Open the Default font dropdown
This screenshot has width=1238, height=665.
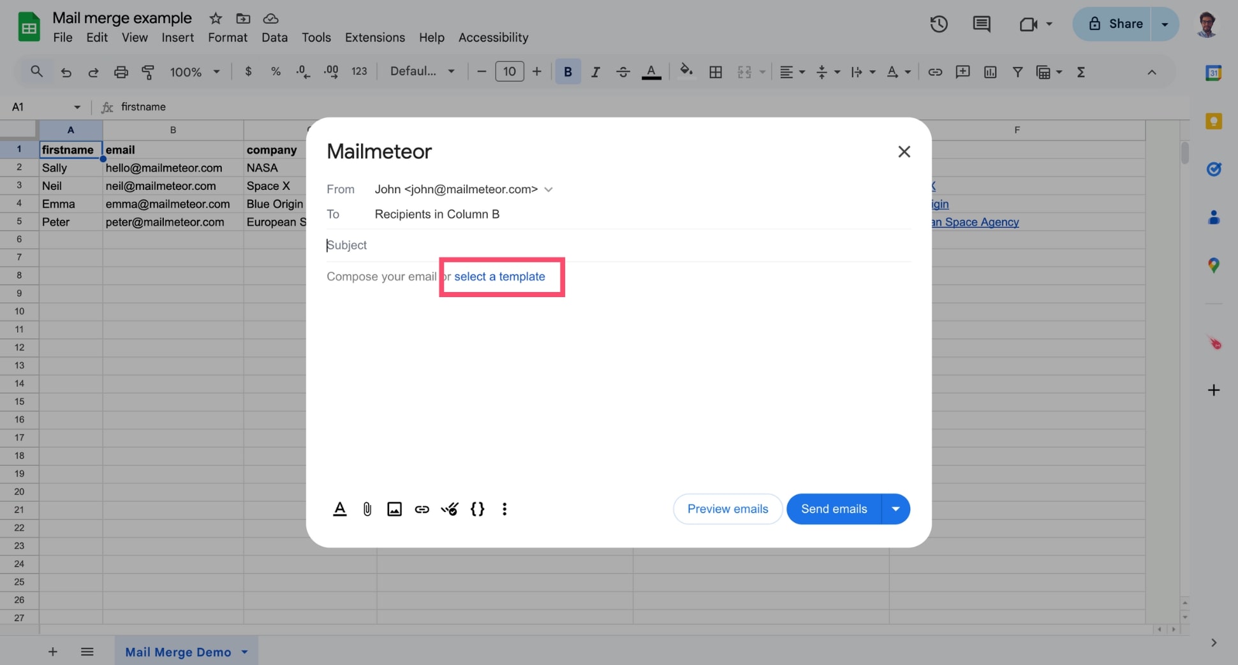click(x=422, y=71)
